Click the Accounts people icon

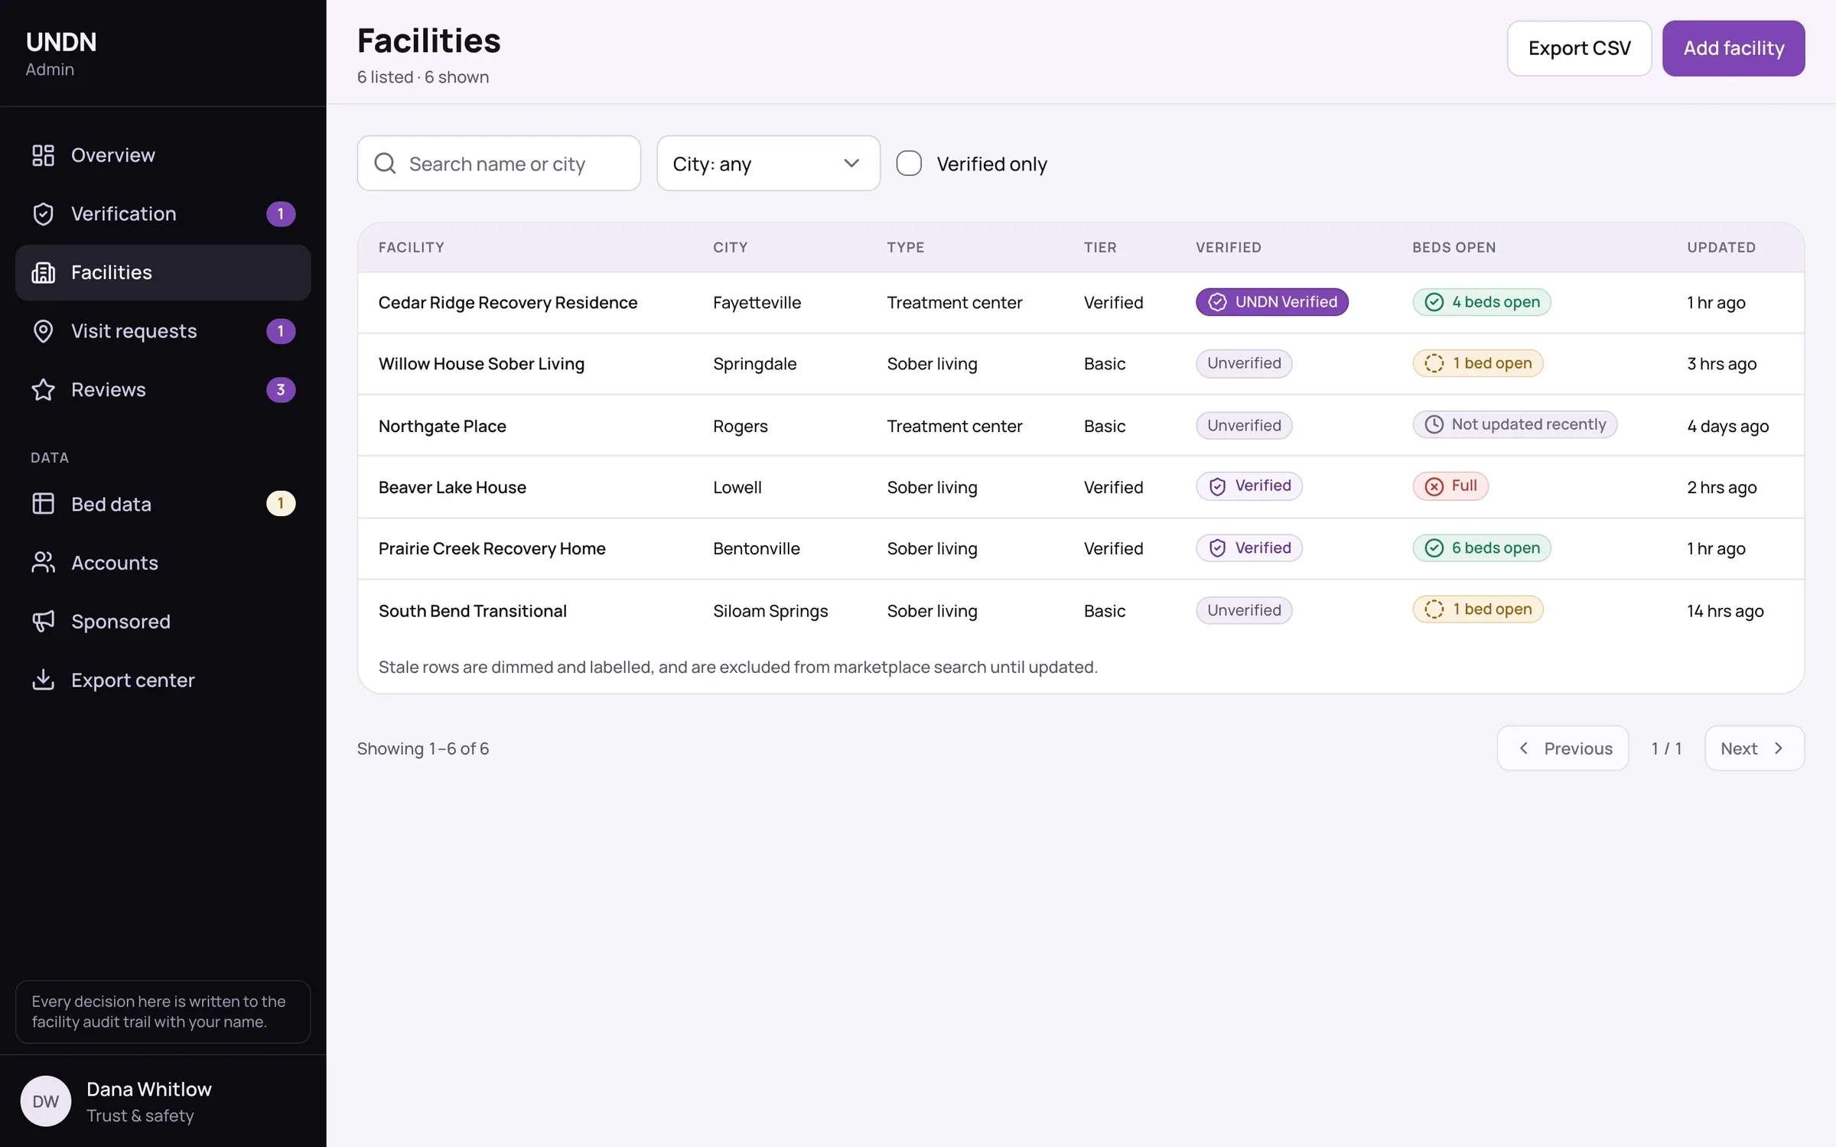pos(43,563)
